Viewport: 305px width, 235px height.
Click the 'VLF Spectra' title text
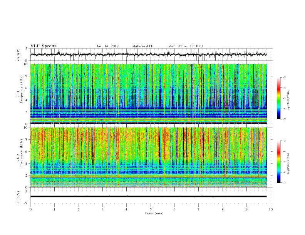click(44, 46)
